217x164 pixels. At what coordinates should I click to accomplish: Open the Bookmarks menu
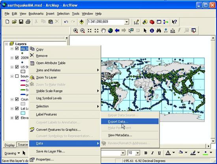point(36,14)
